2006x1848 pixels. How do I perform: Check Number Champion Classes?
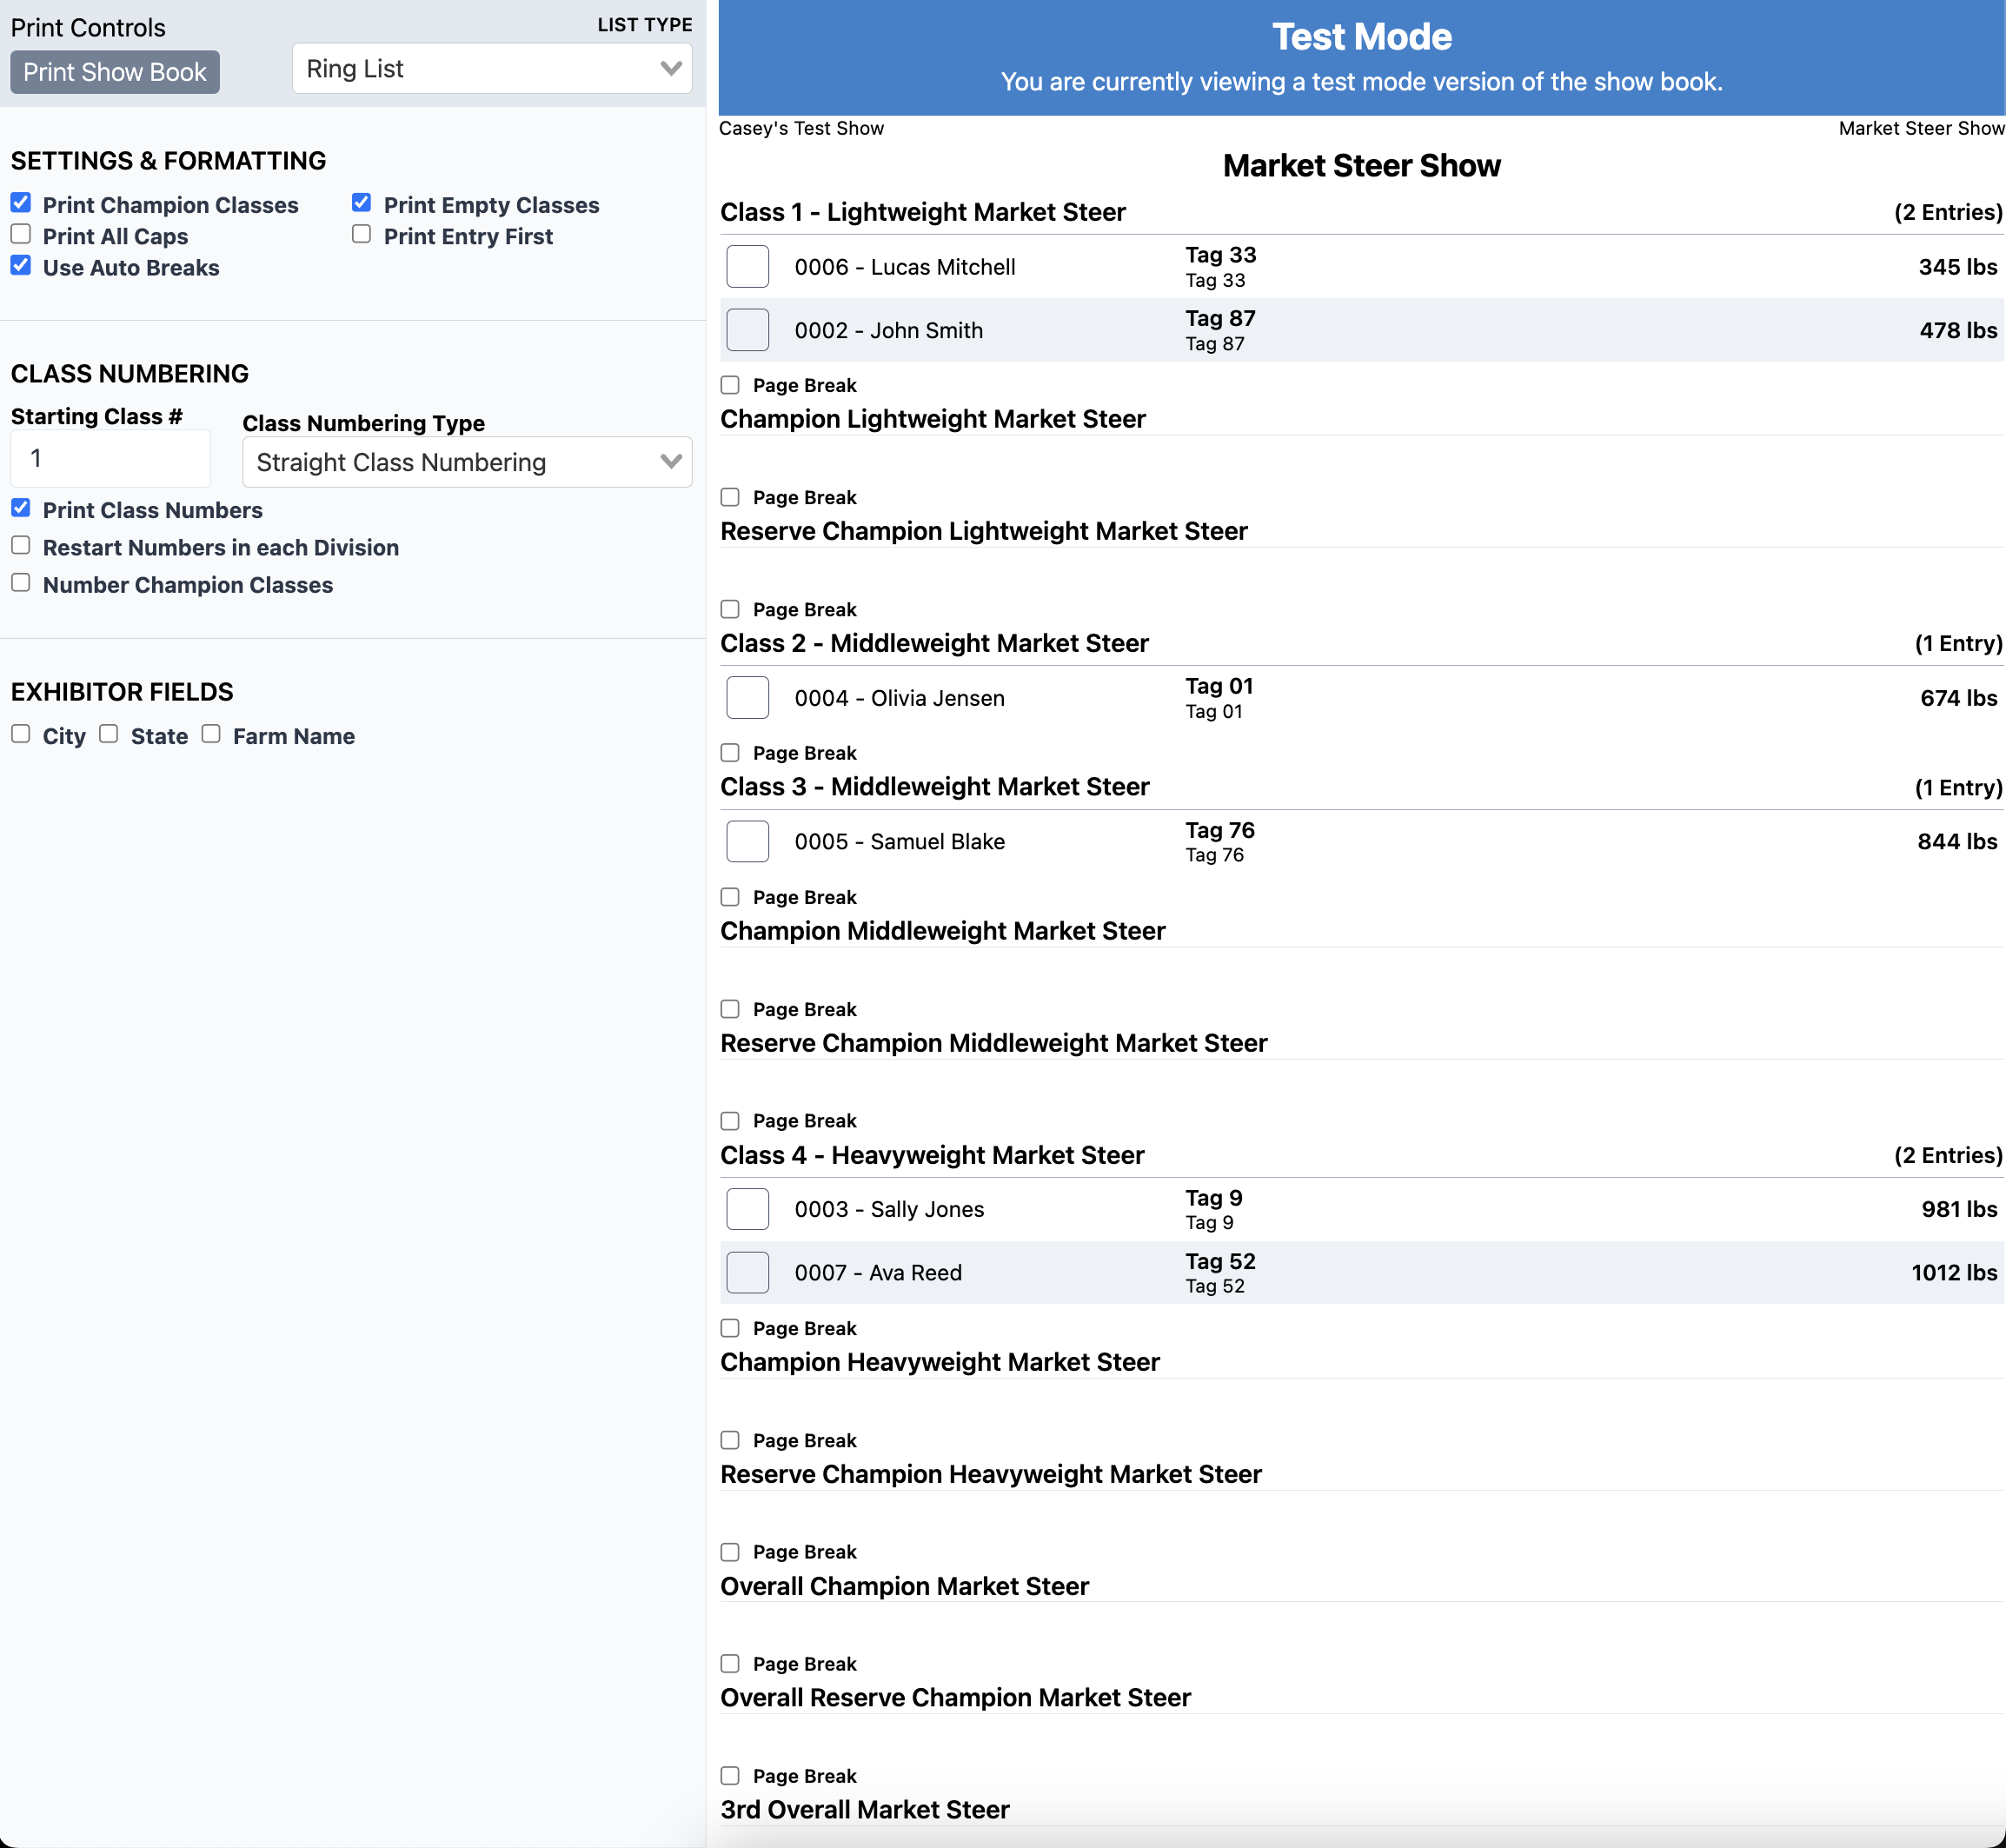tap(21, 583)
